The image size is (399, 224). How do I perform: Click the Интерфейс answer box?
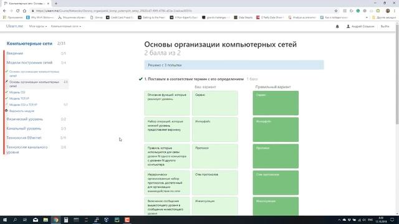pos(215,129)
